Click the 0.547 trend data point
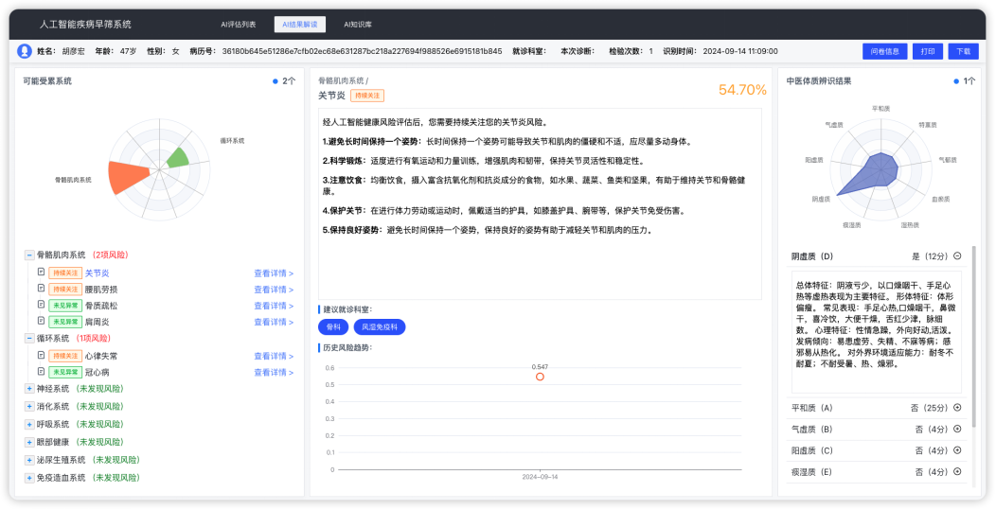This screenshot has width=996, height=510. point(540,377)
